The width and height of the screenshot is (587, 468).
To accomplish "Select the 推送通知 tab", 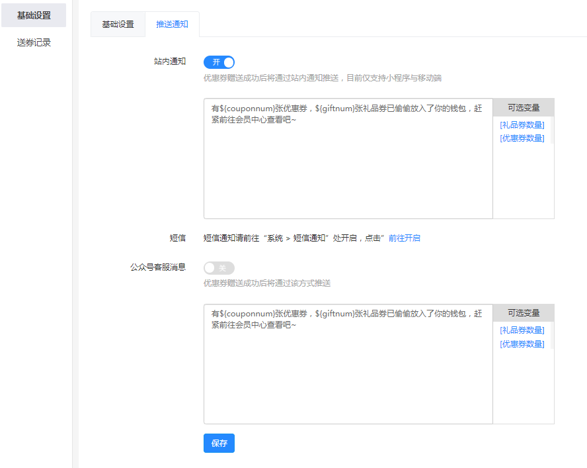I will pyautogui.click(x=172, y=24).
